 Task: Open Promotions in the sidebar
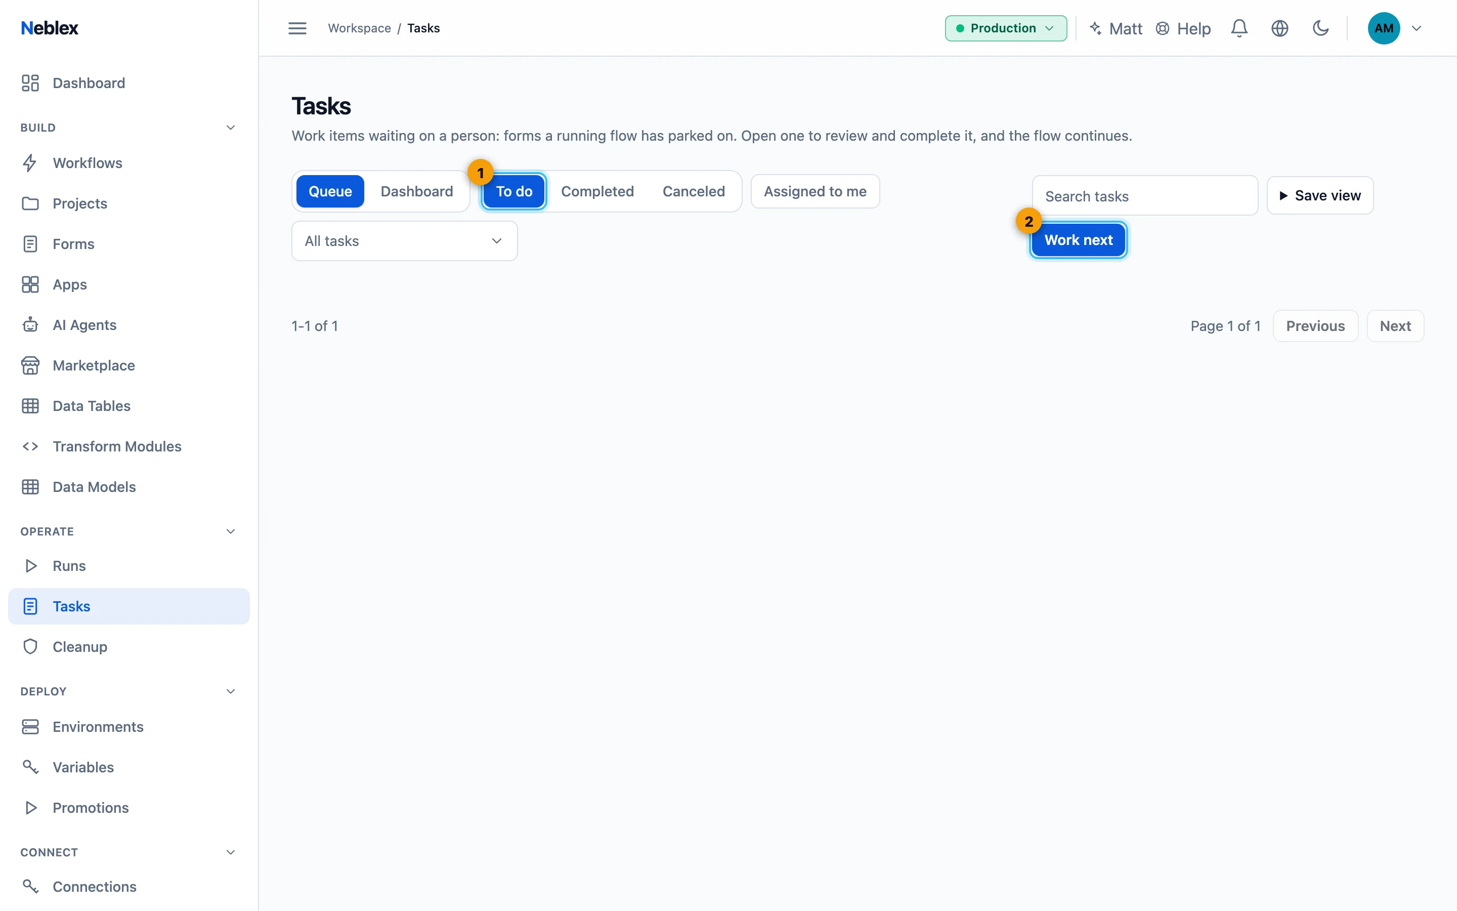click(129, 807)
